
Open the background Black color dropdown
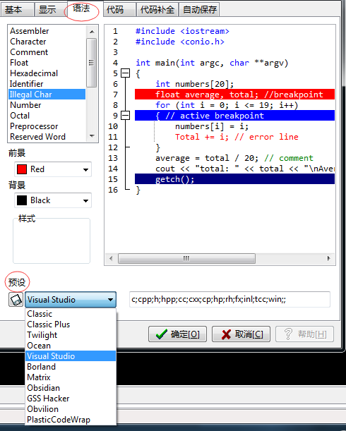coord(86,200)
